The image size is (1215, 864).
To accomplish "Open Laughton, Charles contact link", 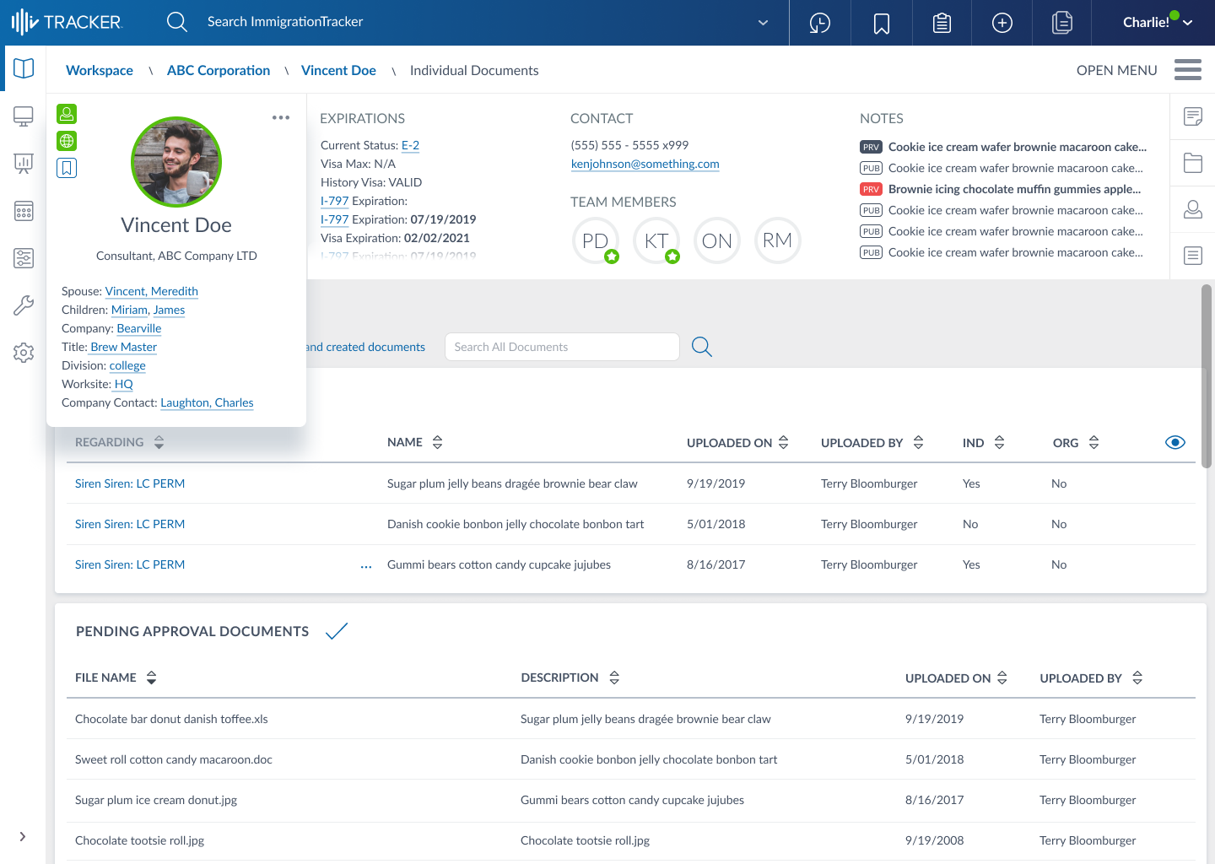I will click(x=207, y=402).
